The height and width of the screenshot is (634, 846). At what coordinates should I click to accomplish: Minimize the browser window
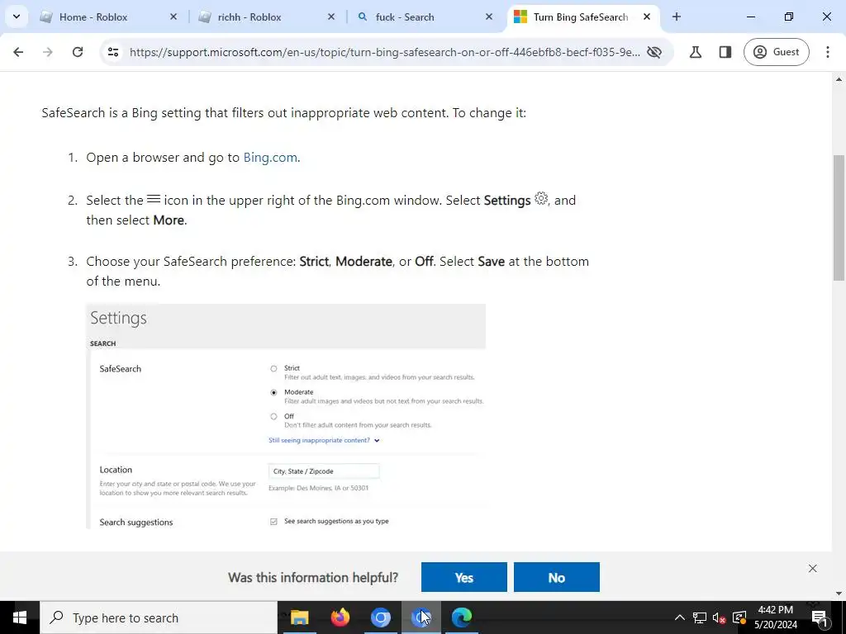click(750, 17)
